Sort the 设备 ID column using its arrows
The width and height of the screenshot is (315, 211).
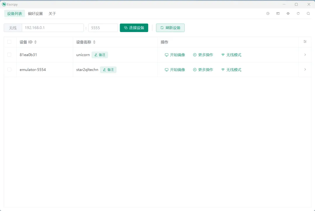35,42
